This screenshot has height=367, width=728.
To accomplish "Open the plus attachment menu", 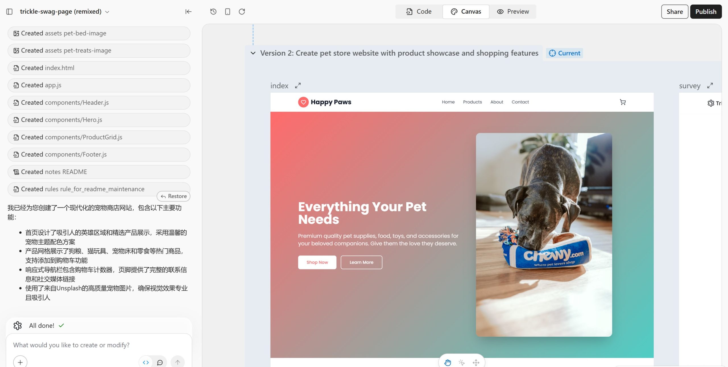I will pyautogui.click(x=20, y=362).
